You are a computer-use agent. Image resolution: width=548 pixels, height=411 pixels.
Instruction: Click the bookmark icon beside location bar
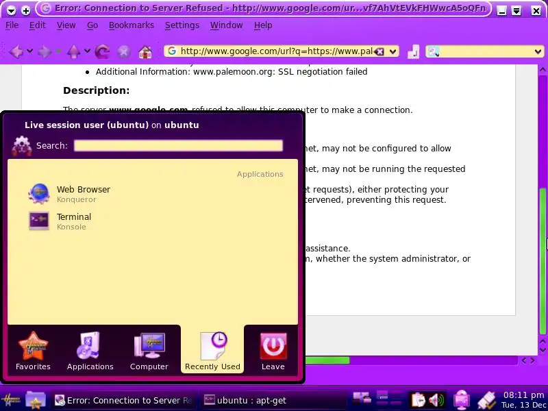click(414, 52)
